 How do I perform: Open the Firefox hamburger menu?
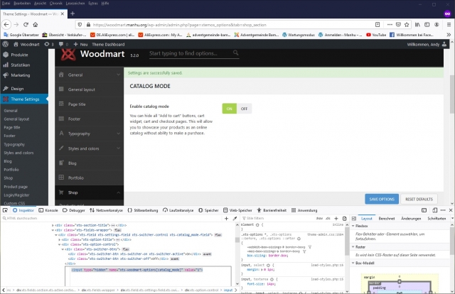(449, 25)
